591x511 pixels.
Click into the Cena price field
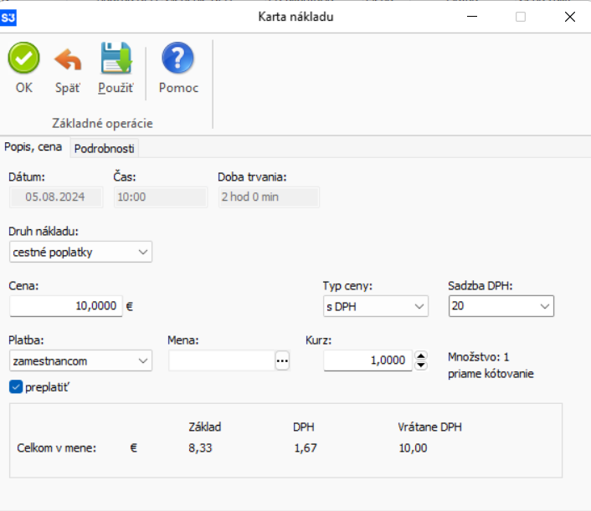coord(65,306)
